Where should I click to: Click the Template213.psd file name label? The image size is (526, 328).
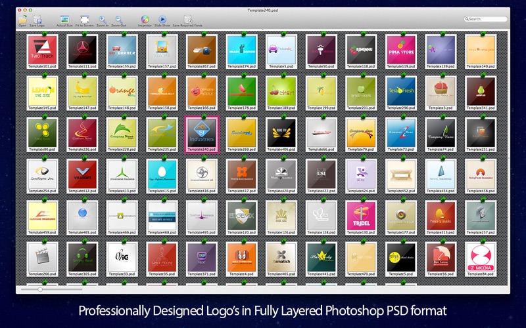click(x=441, y=232)
